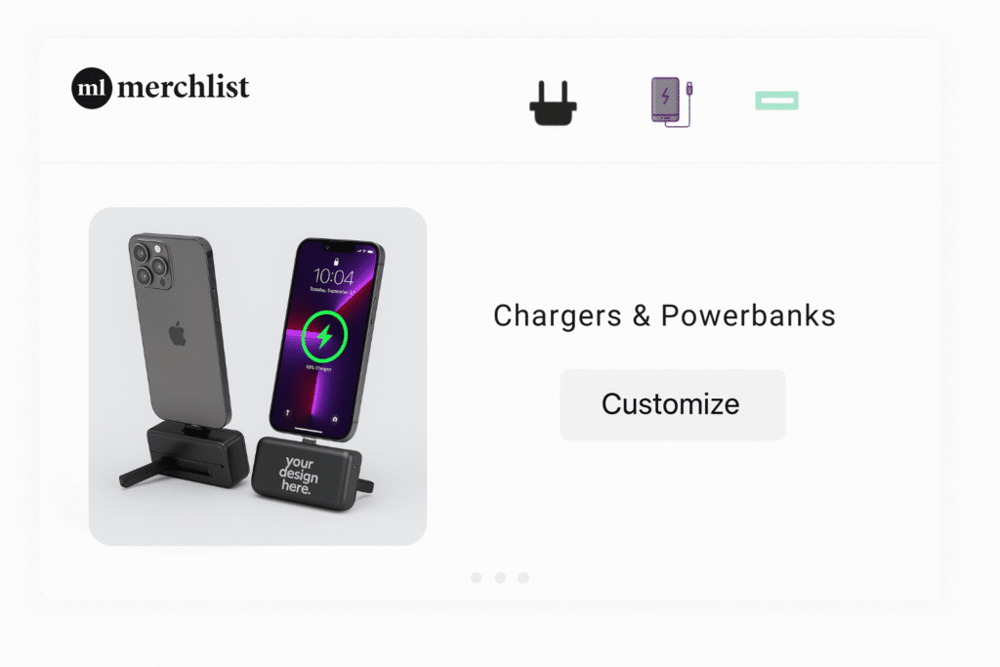Screen dimensions: 1000x667
Task: Click the Apple logo on the phone back
Action: pyautogui.click(x=178, y=334)
